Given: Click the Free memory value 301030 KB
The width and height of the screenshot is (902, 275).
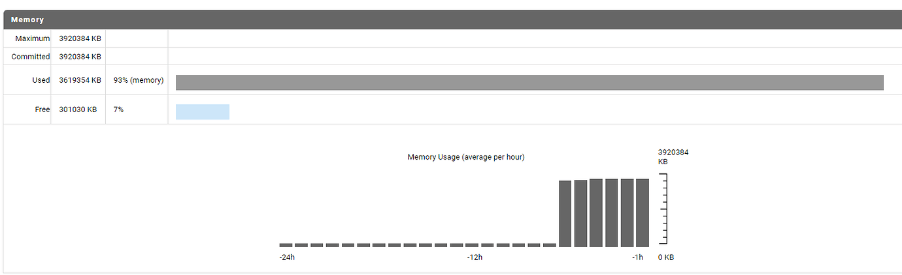Looking at the screenshot, I should click(78, 109).
